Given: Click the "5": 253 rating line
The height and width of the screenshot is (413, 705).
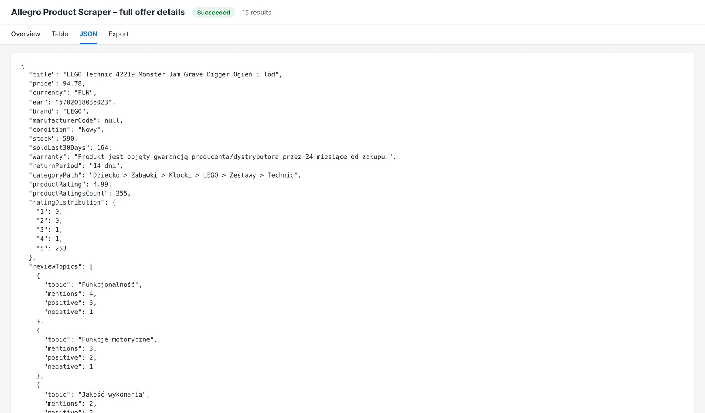Looking at the screenshot, I should [x=51, y=248].
